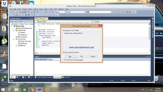Collapse the Source Files folder
Image resolution: width=163 pixels, height=92 pixels.
13,39
